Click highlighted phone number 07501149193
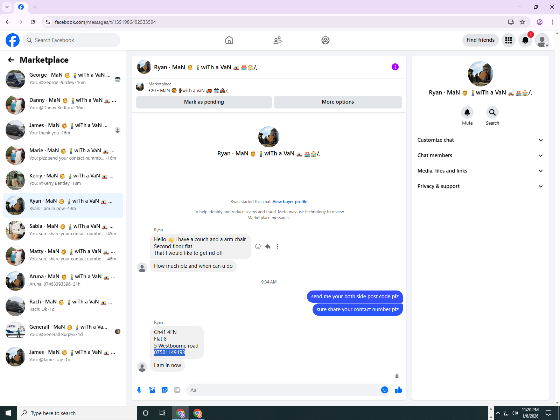This screenshot has height=420, width=560. coord(169,352)
